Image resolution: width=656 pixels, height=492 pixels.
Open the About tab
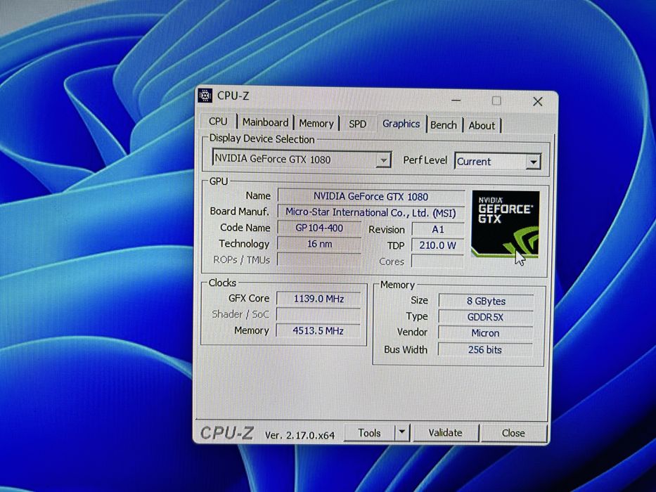point(482,126)
